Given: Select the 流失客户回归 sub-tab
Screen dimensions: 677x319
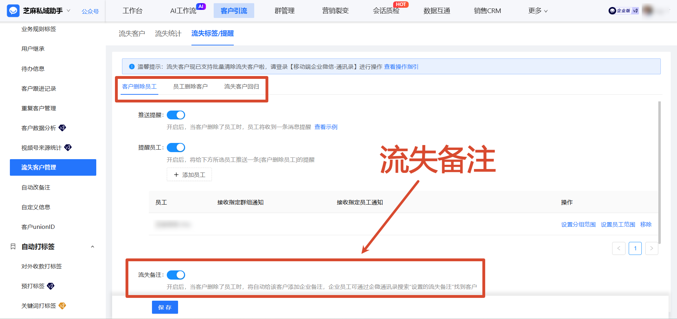Looking at the screenshot, I should pos(242,87).
